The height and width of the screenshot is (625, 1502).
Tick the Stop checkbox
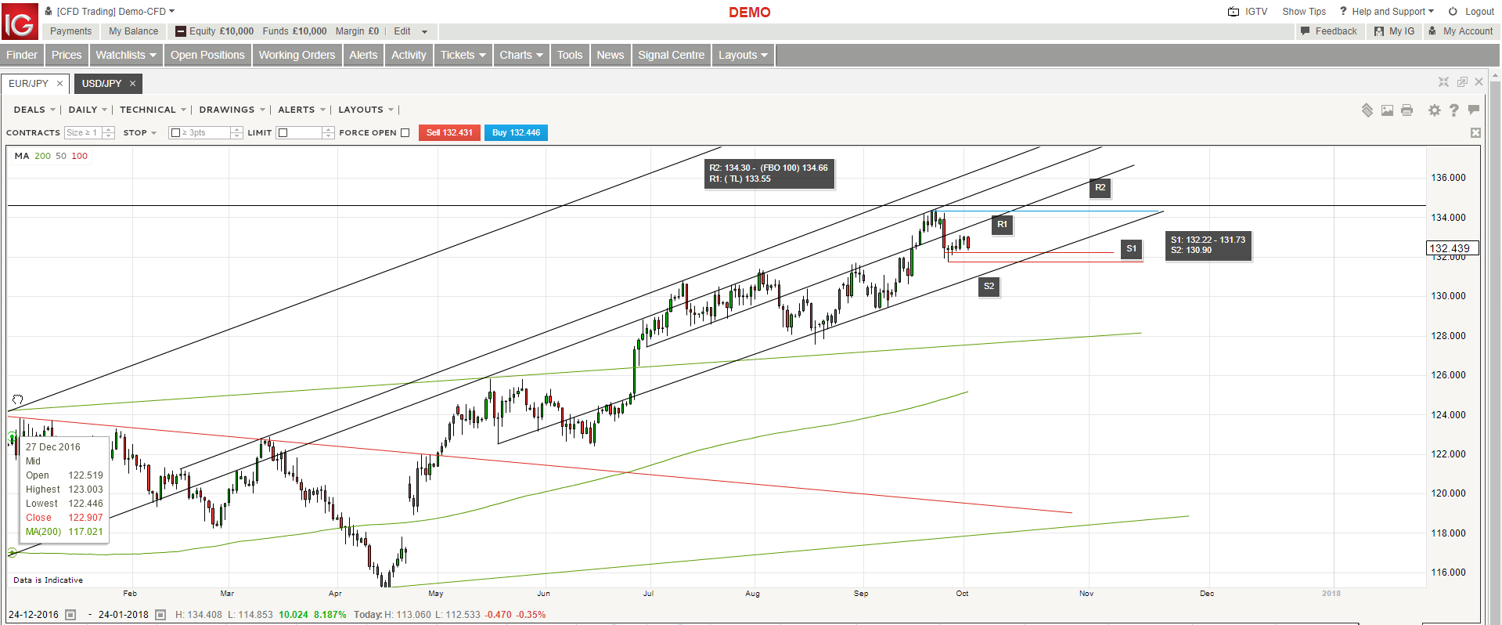(x=175, y=133)
